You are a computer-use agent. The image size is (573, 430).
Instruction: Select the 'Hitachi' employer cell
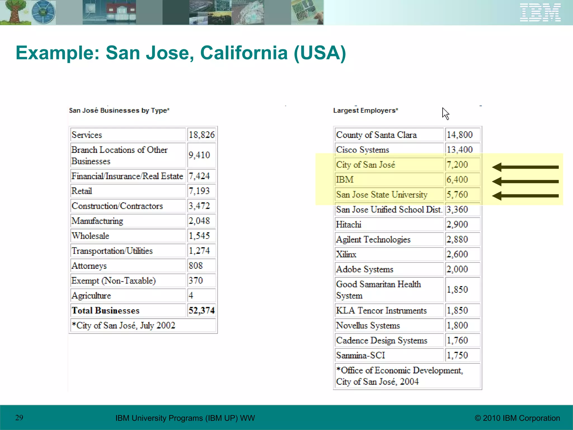pos(389,224)
